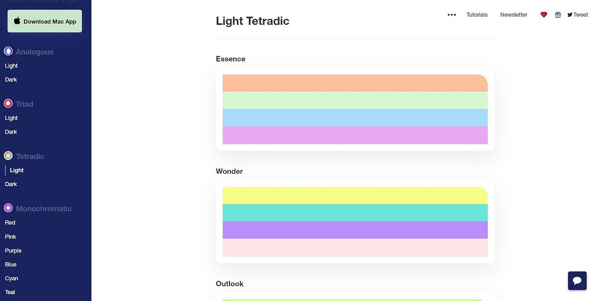This screenshot has width=598, height=301.
Task: Select Light under Triad
Action: [11, 118]
